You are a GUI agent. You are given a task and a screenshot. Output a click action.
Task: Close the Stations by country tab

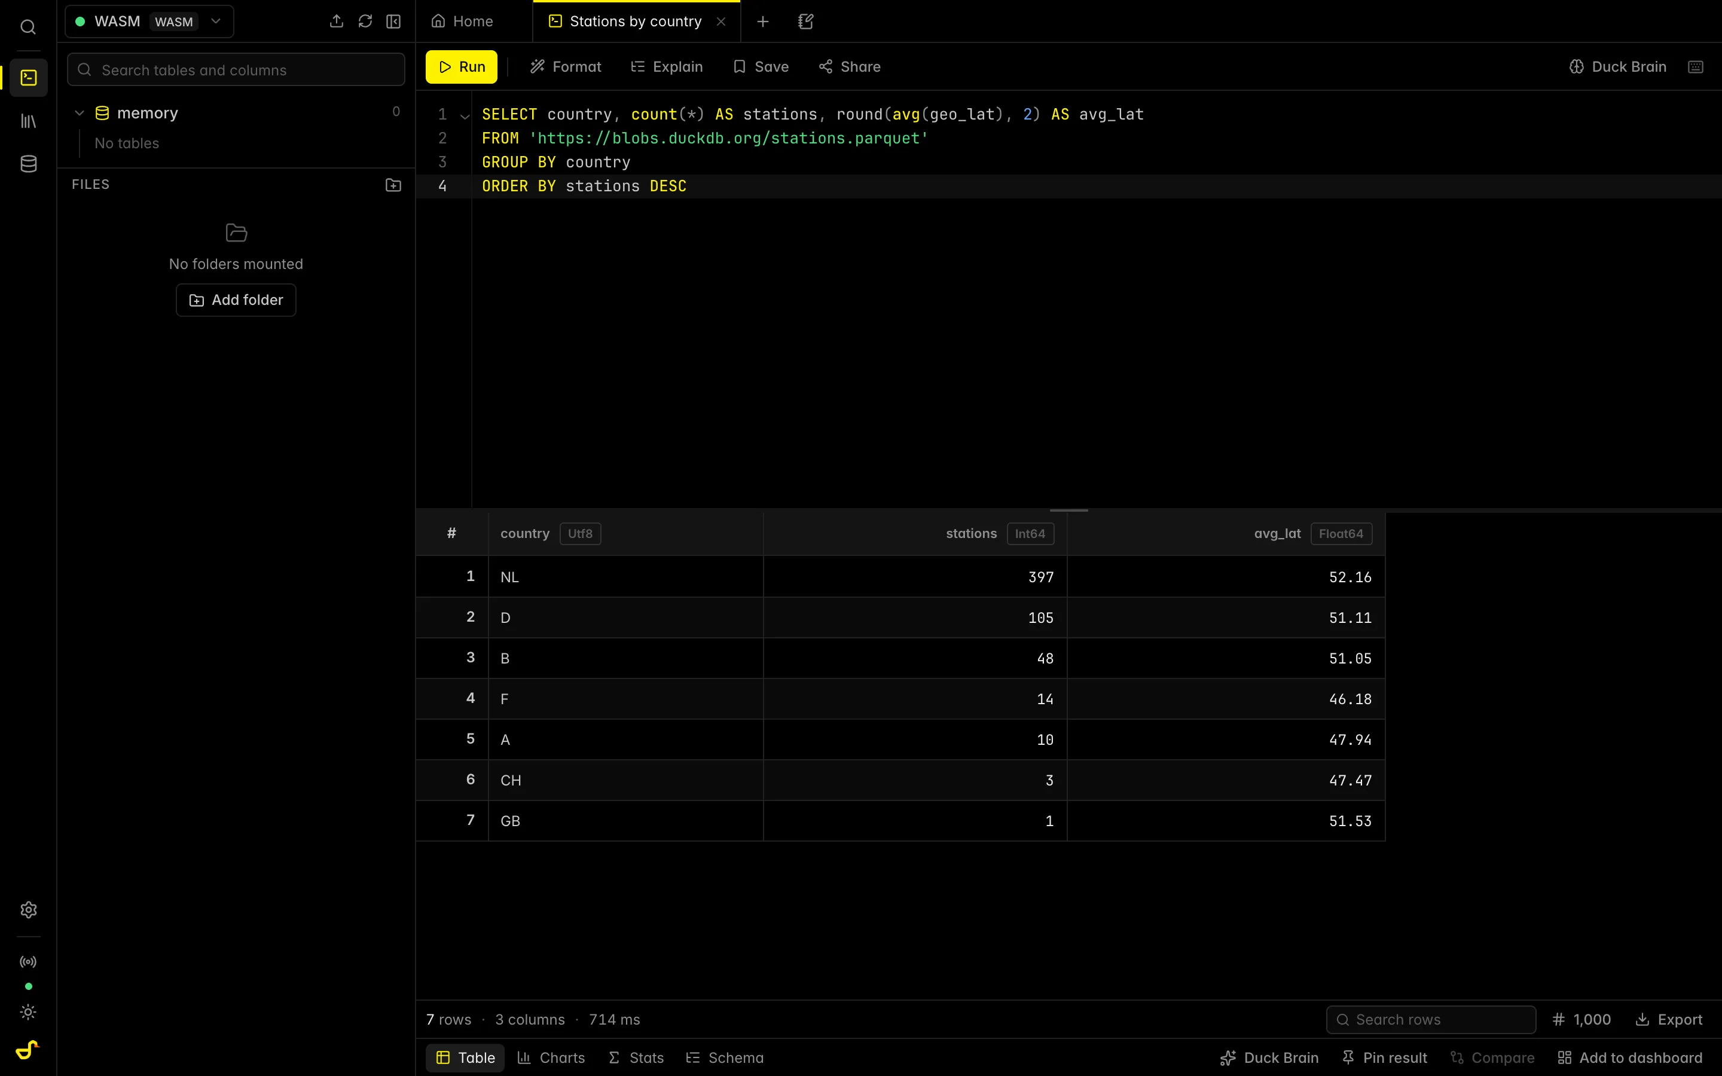[x=721, y=22]
